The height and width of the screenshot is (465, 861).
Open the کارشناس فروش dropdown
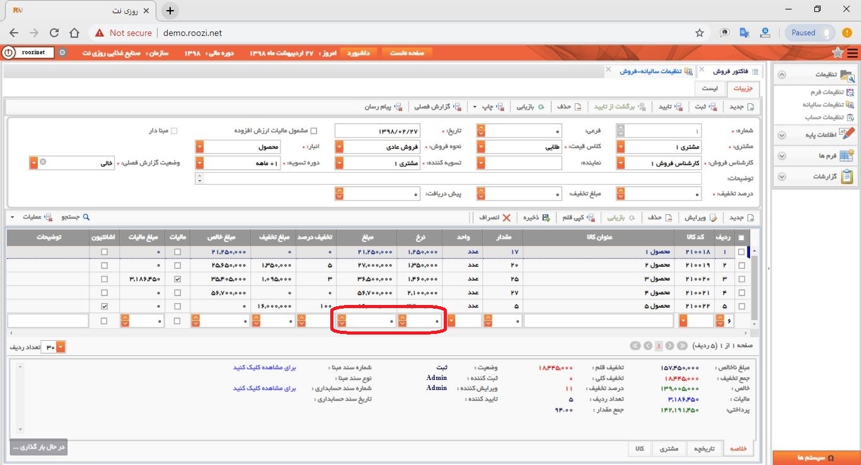(621, 163)
